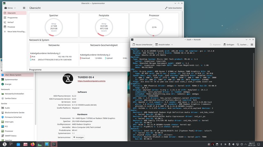Viewport: 263px width, 147px height.
Task: Select the Audio entry under Geräte
Action: click(17, 108)
